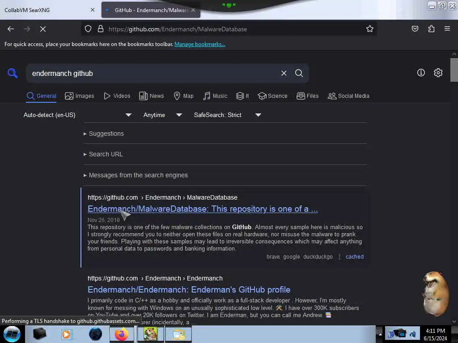Click the clock showing 4:11 PM
The height and width of the screenshot is (343, 458).
click(x=435, y=334)
